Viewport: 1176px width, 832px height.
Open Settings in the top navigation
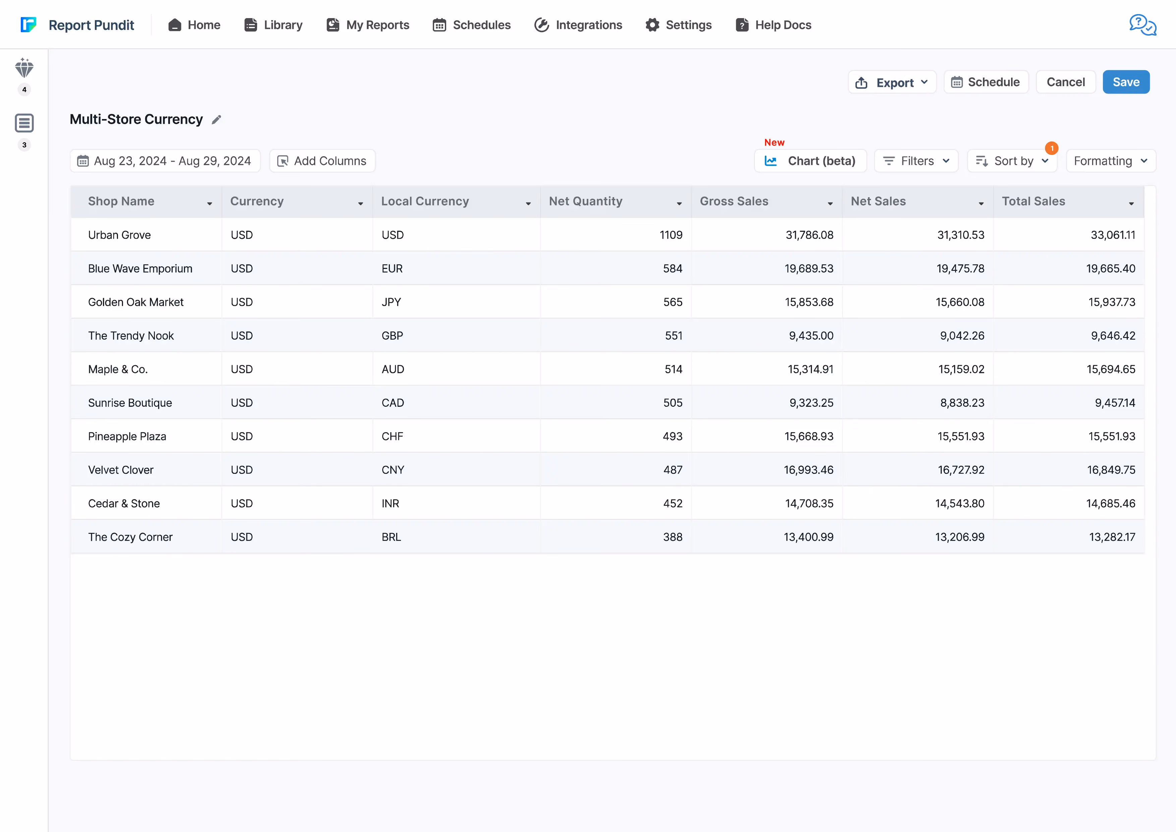click(x=679, y=24)
